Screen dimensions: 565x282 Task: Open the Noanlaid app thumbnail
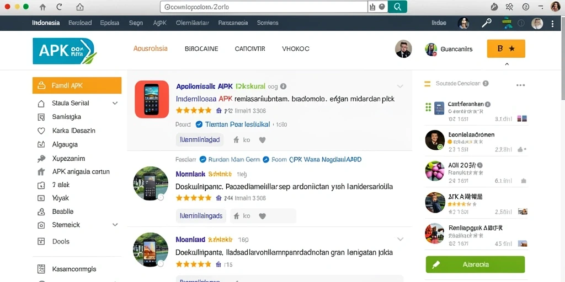coord(151,250)
